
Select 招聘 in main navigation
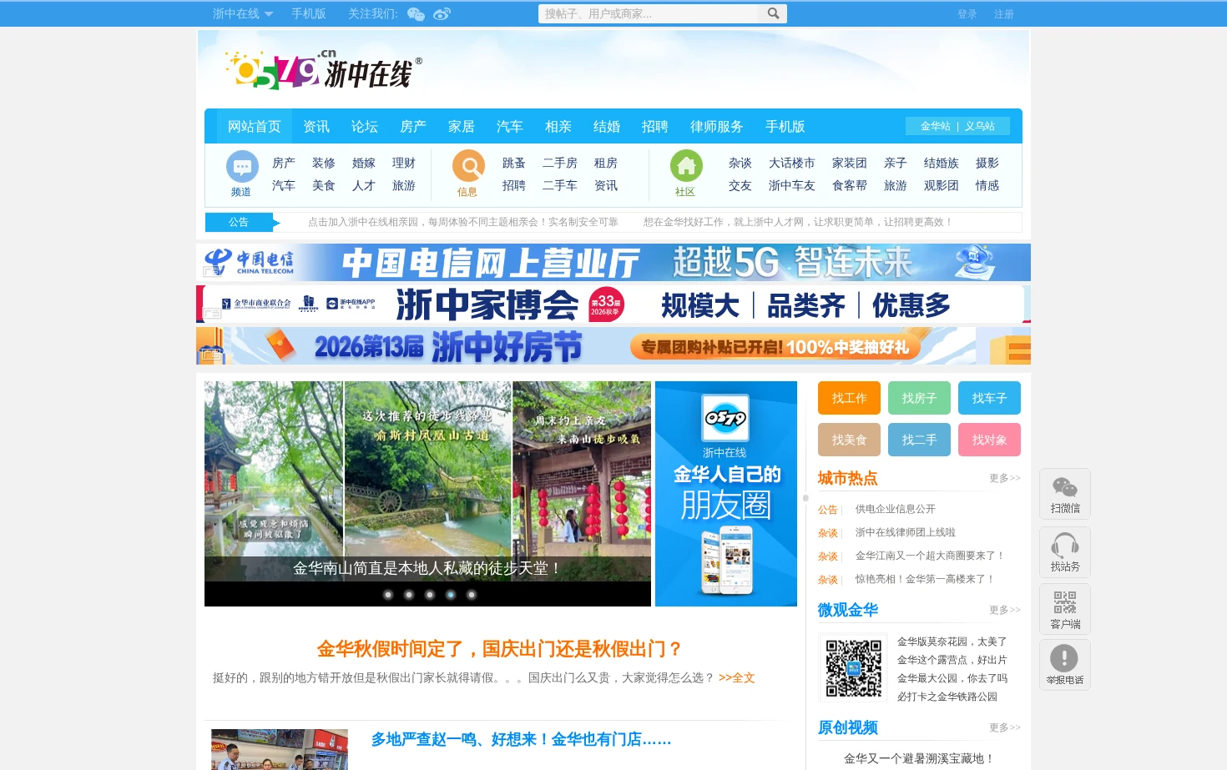tap(655, 126)
